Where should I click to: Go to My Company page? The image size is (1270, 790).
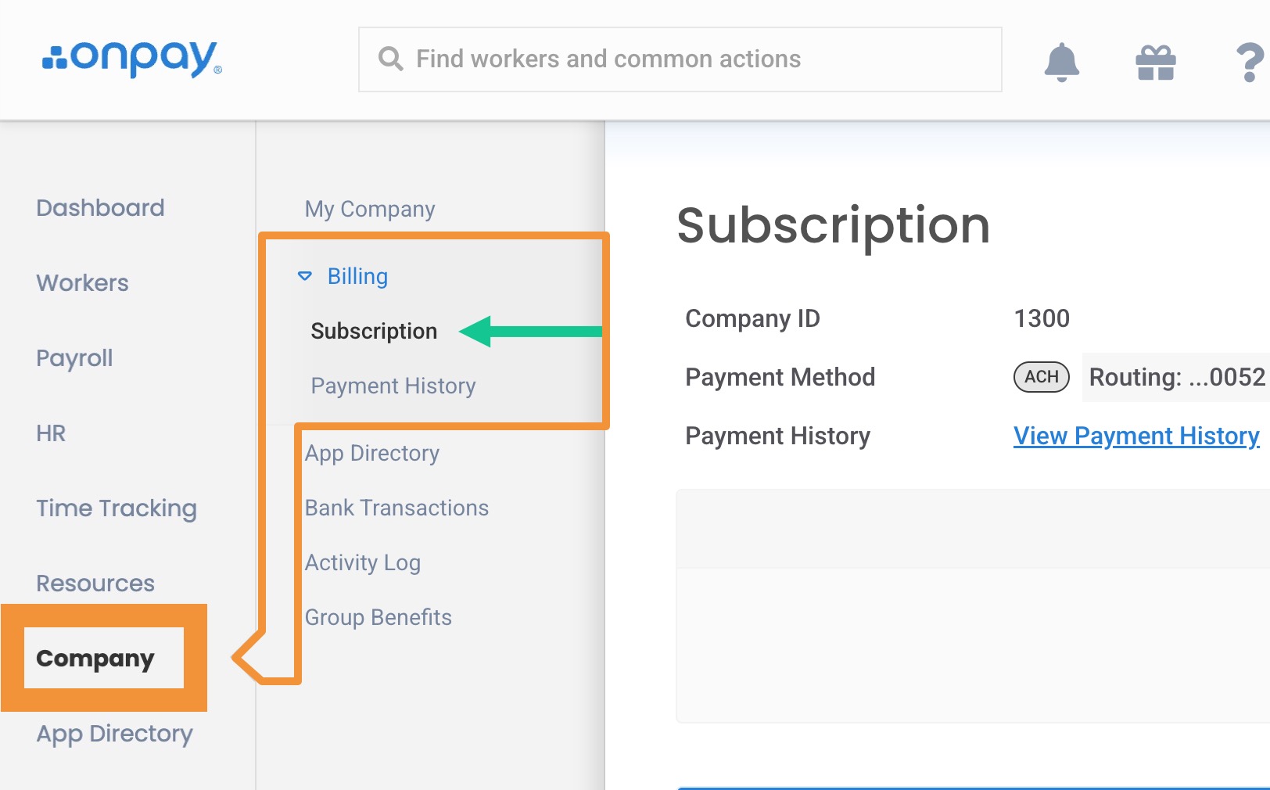pos(370,209)
